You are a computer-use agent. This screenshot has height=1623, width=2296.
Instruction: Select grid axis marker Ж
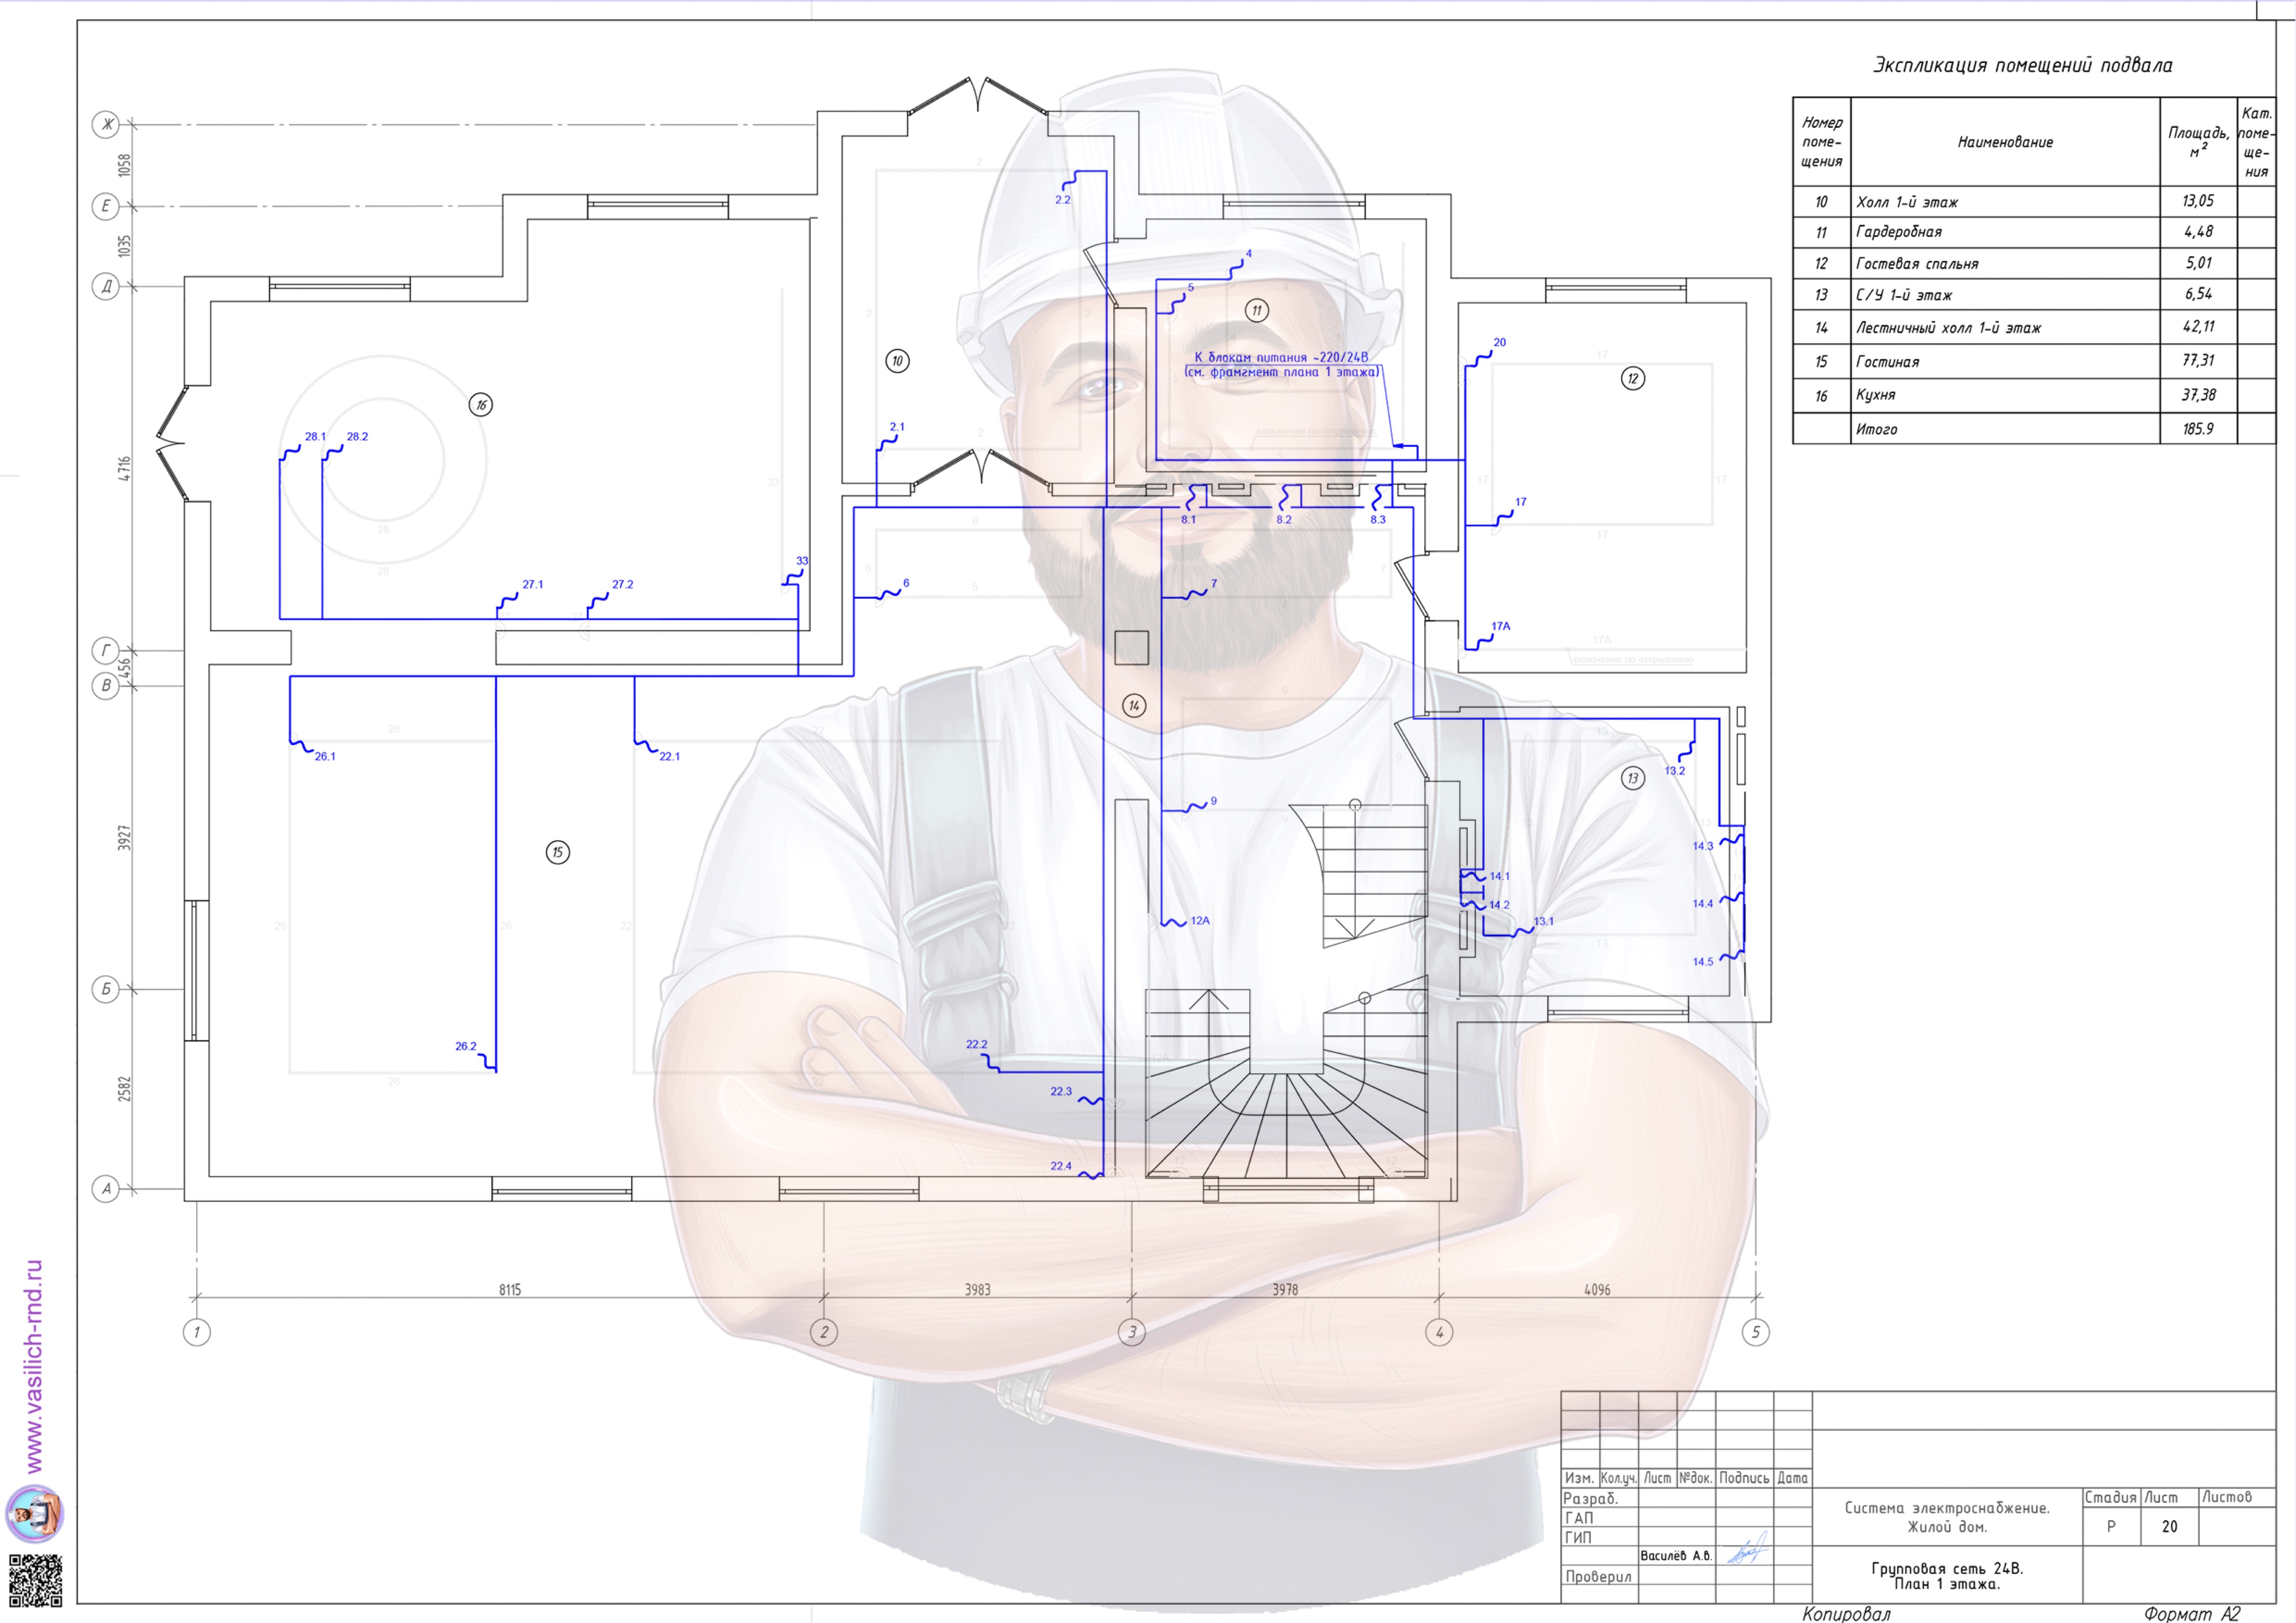(106, 125)
